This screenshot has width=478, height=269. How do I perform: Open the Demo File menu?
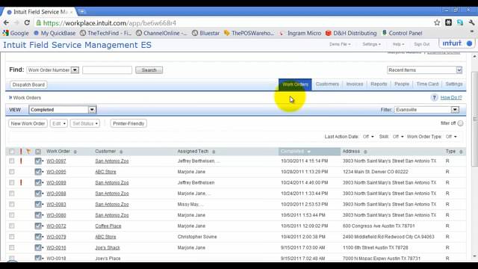pos(340,44)
